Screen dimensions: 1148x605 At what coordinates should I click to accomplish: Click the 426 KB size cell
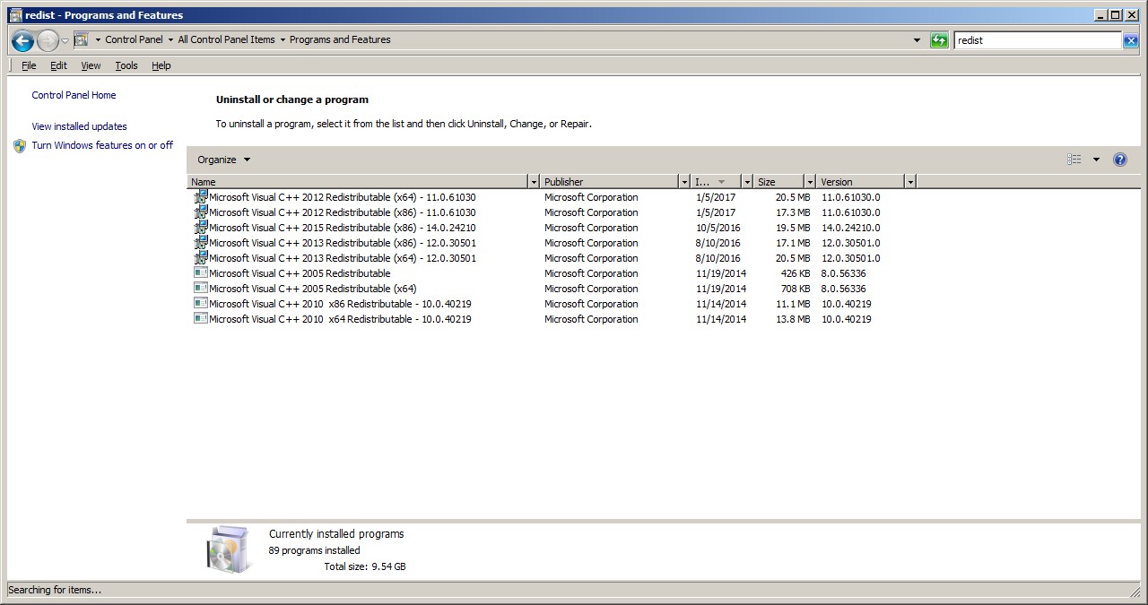[x=796, y=273]
